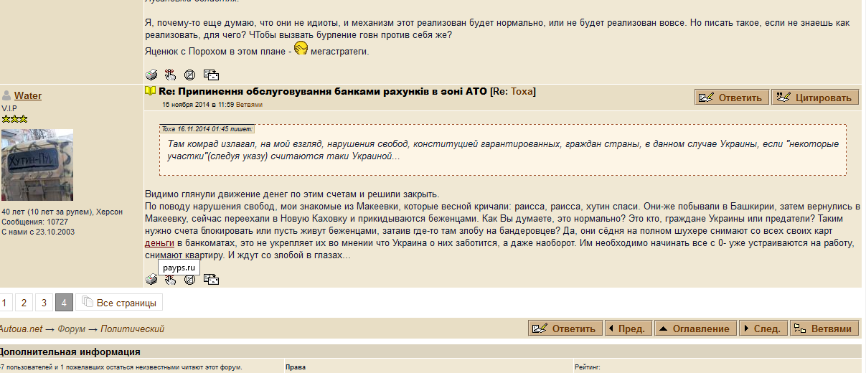This screenshot has width=866, height=373.
Task: Open the Water user profile link
Action: [28, 95]
